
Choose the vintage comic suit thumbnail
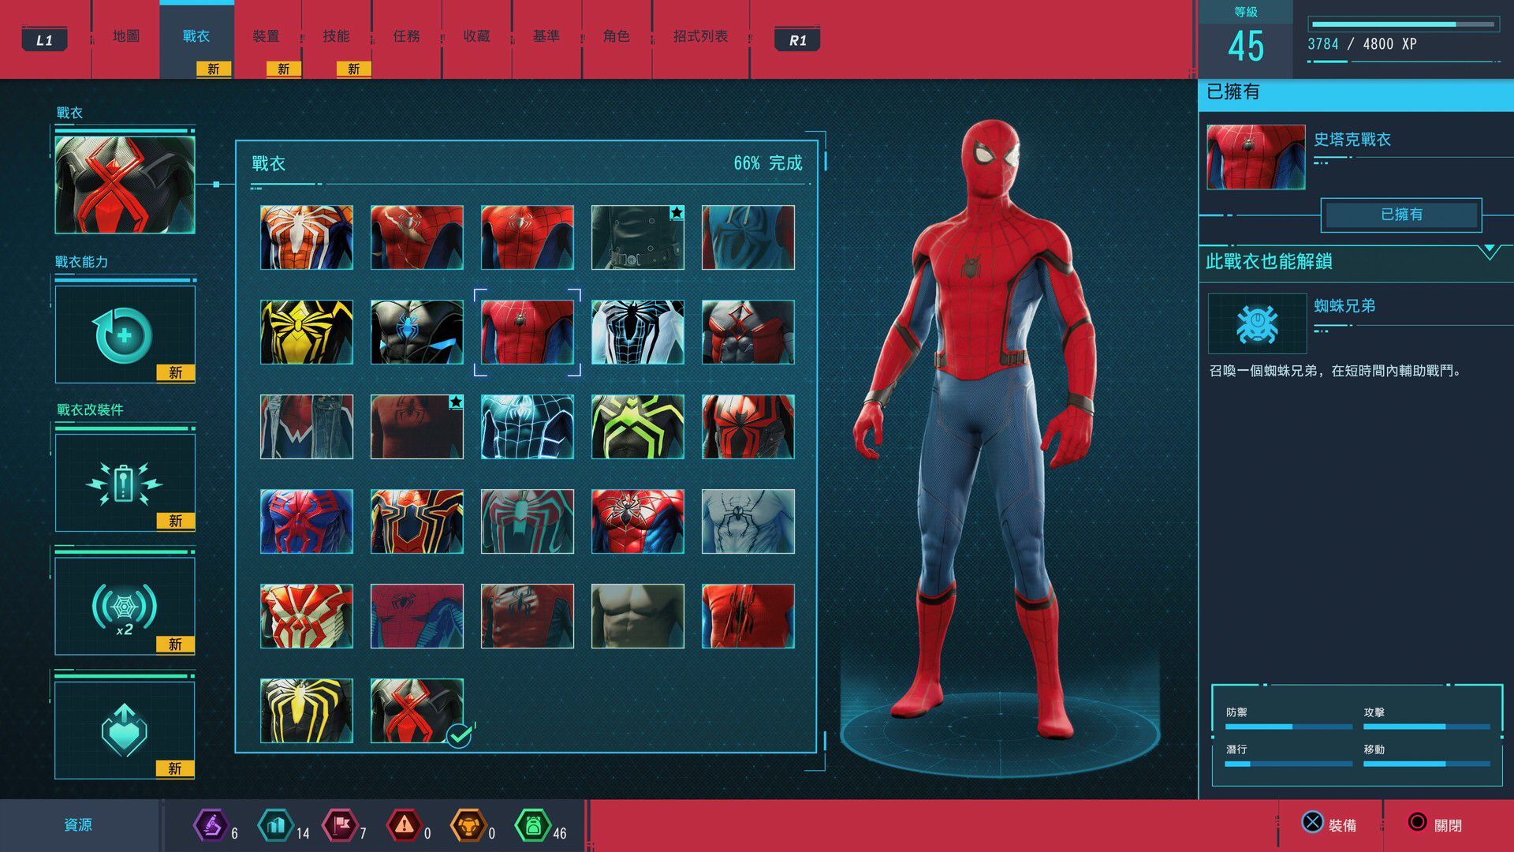(x=417, y=616)
